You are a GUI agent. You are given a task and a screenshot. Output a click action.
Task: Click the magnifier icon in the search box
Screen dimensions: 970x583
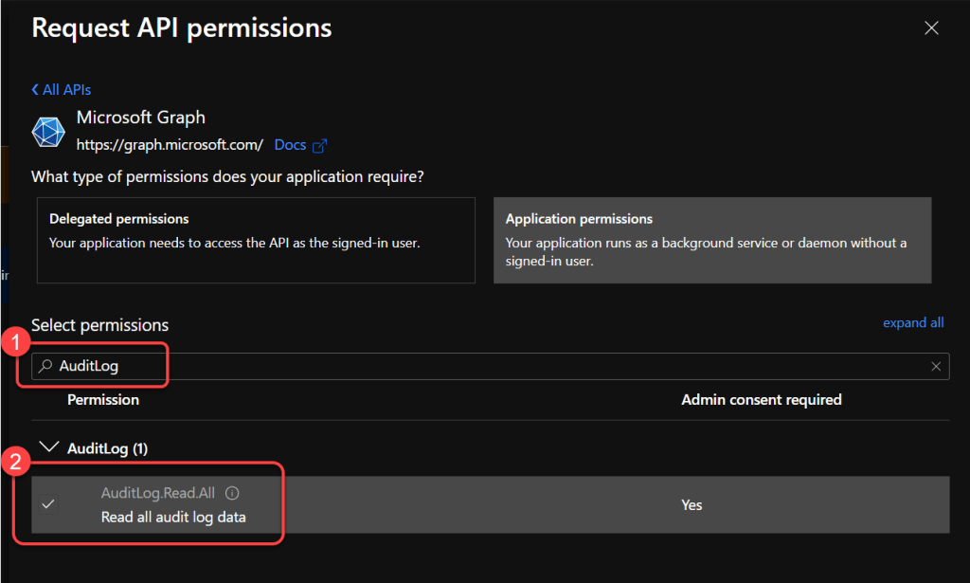(x=45, y=367)
